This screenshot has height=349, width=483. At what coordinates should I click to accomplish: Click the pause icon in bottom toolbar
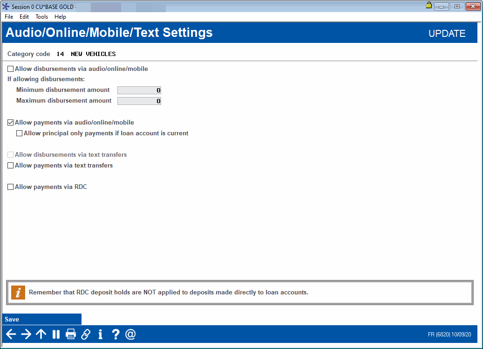pos(56,334)
